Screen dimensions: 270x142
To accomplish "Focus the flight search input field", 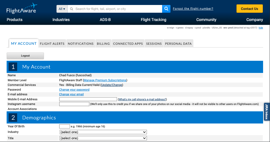I will click(x=115, y=9).
